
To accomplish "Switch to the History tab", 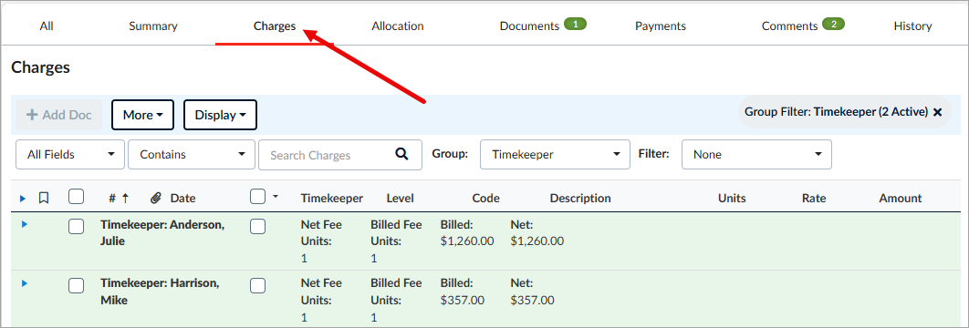I will click(x=912, y=26).
